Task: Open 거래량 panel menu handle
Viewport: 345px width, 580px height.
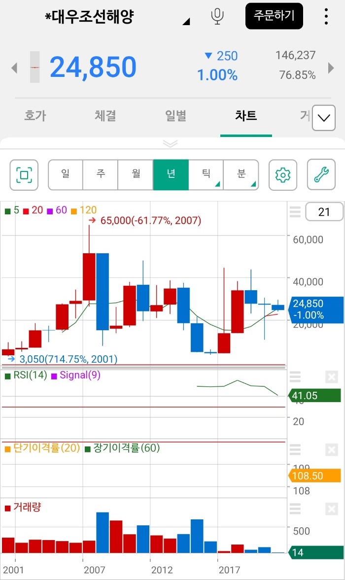Action: pos(295,509)
